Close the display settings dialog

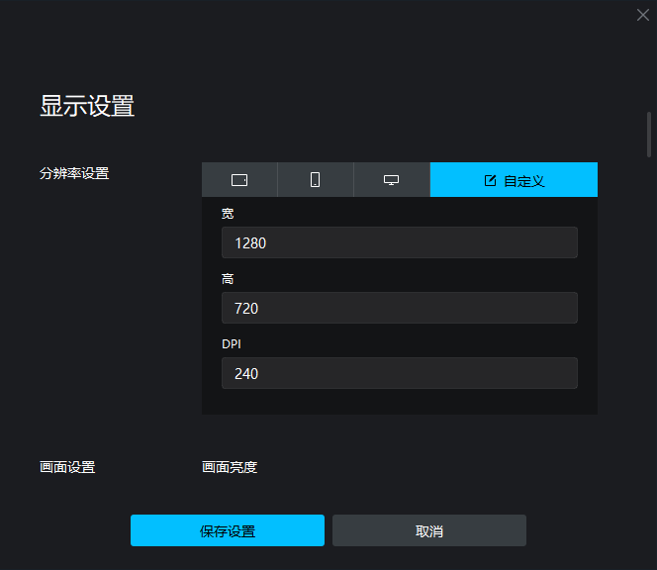pyautogui.click(x=643, y=15)
